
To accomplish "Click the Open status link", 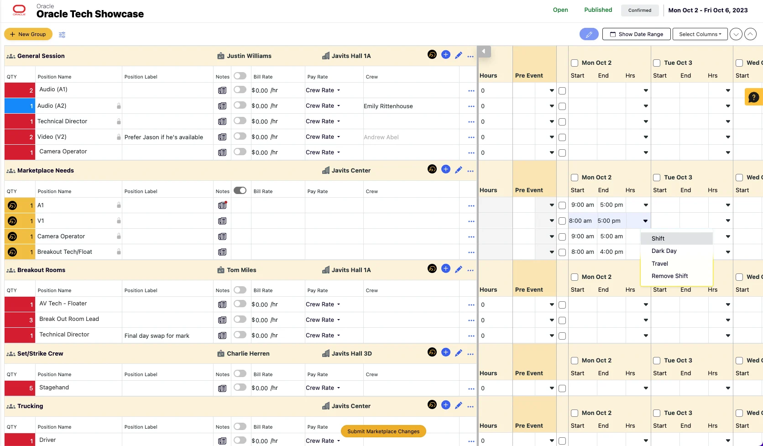I will 560,10.
